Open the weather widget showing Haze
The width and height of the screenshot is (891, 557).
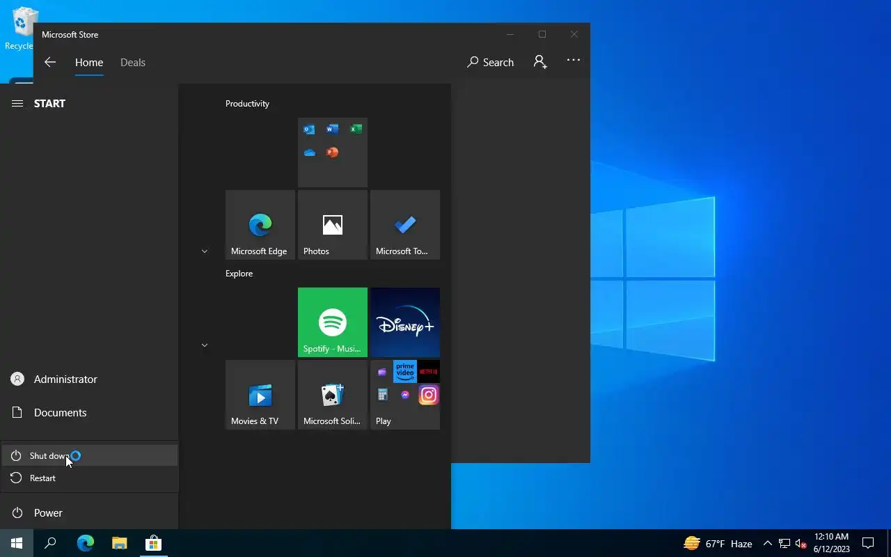click(718, 543)
